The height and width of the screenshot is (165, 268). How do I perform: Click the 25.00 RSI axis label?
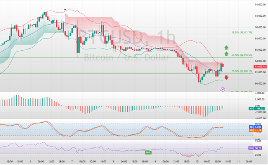(258, 155)
